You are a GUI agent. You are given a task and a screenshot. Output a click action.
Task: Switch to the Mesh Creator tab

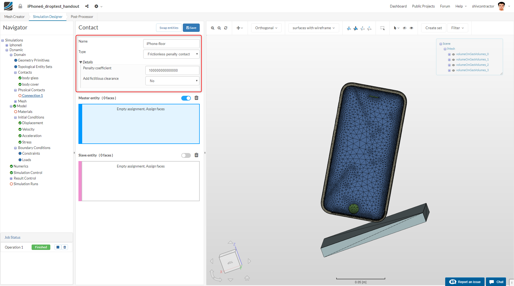14,17
